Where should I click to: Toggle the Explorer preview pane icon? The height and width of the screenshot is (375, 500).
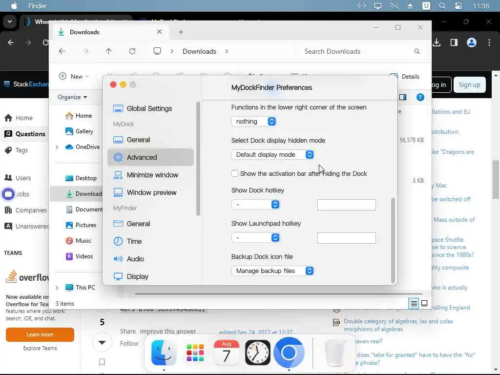pos(403,97)
